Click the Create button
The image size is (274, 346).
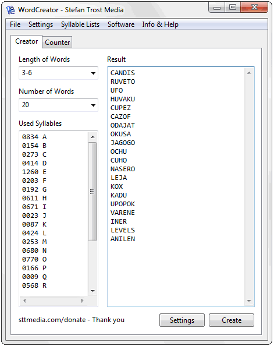[232, 320]
